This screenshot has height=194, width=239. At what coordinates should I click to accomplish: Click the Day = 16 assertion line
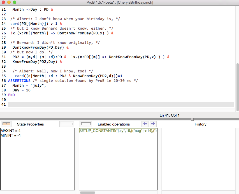pyautogui.click(x=21, y=90)
